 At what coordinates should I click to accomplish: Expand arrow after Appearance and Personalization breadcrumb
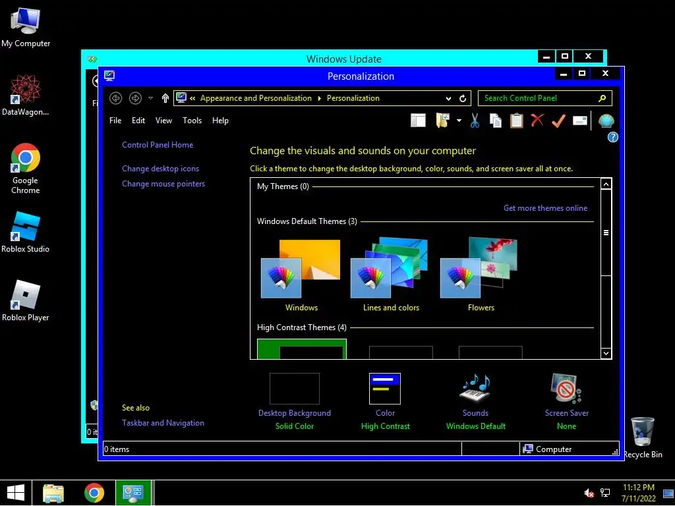click(320, 98)
